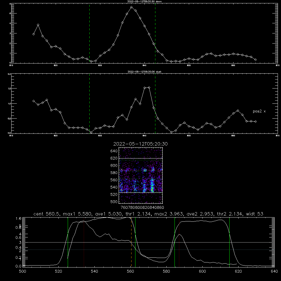Image resolution: width=281 pixels, height=281 pixels.
Task: Click the red dotted line near 534
Action: [x=84, y=242]
